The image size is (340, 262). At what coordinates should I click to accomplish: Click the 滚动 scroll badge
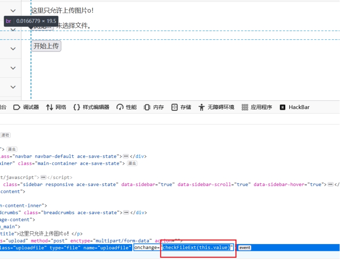coord(5,135)
